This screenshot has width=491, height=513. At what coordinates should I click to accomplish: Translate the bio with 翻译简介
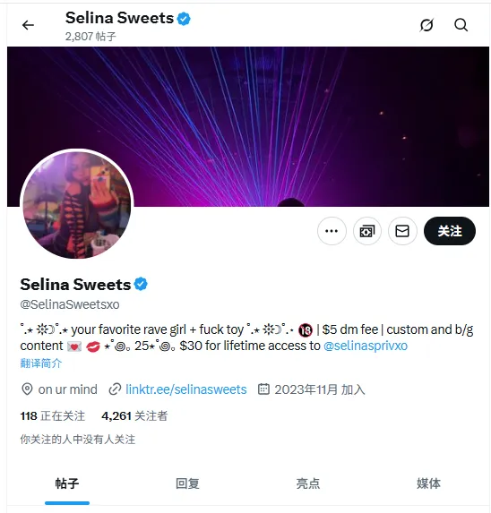tap(41, 363)
